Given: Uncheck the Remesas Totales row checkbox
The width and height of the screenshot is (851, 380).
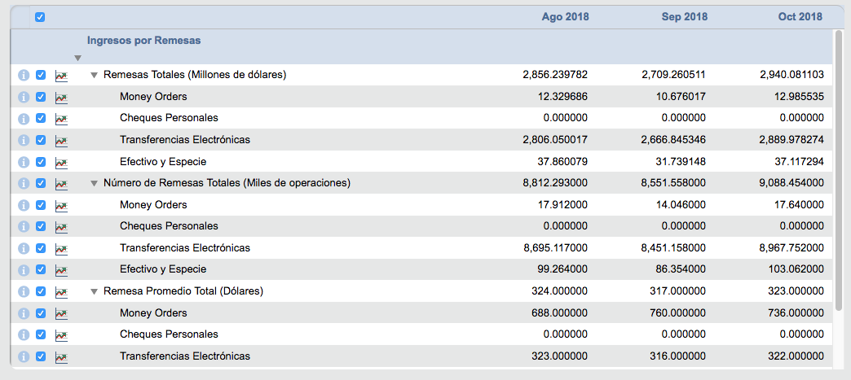Looking at the screenshot, I should pos(41,75).
